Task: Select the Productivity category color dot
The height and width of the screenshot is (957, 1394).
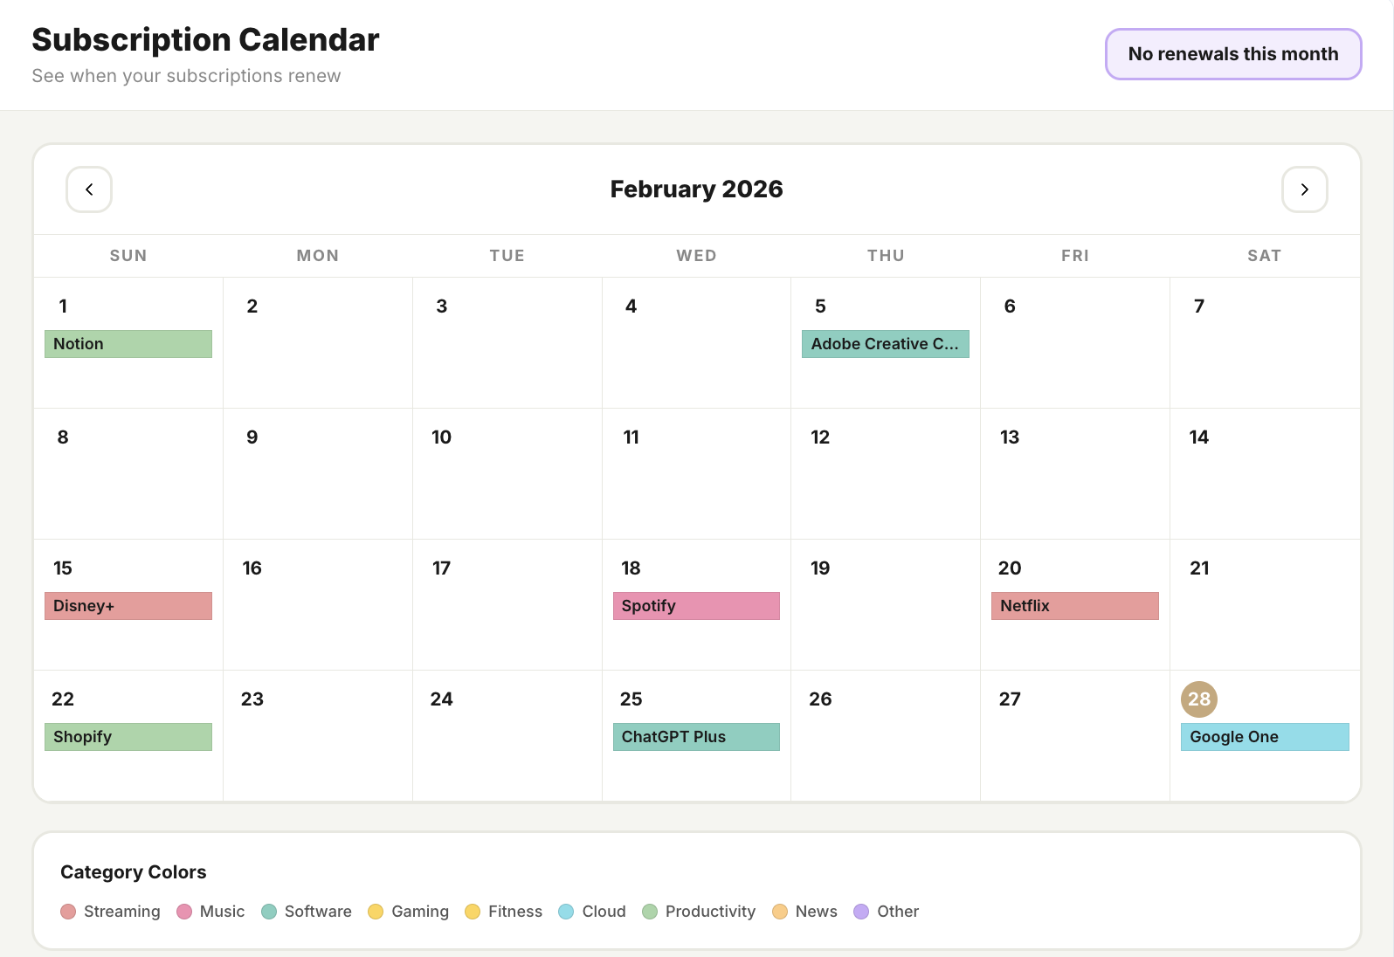Action: pos(650,912)
